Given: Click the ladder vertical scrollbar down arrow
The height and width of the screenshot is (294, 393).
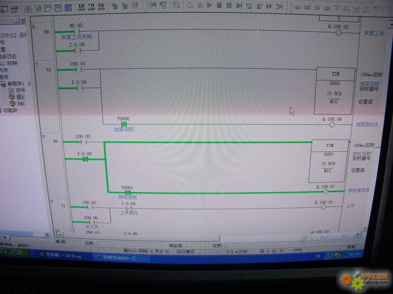Looking at the screenshot, I should [x=365, y=228].
